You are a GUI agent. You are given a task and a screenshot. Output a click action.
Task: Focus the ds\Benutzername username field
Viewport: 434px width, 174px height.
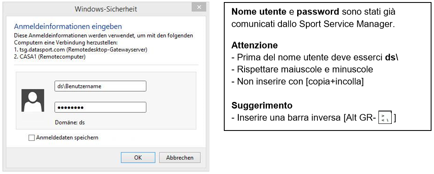pos(100,86)
